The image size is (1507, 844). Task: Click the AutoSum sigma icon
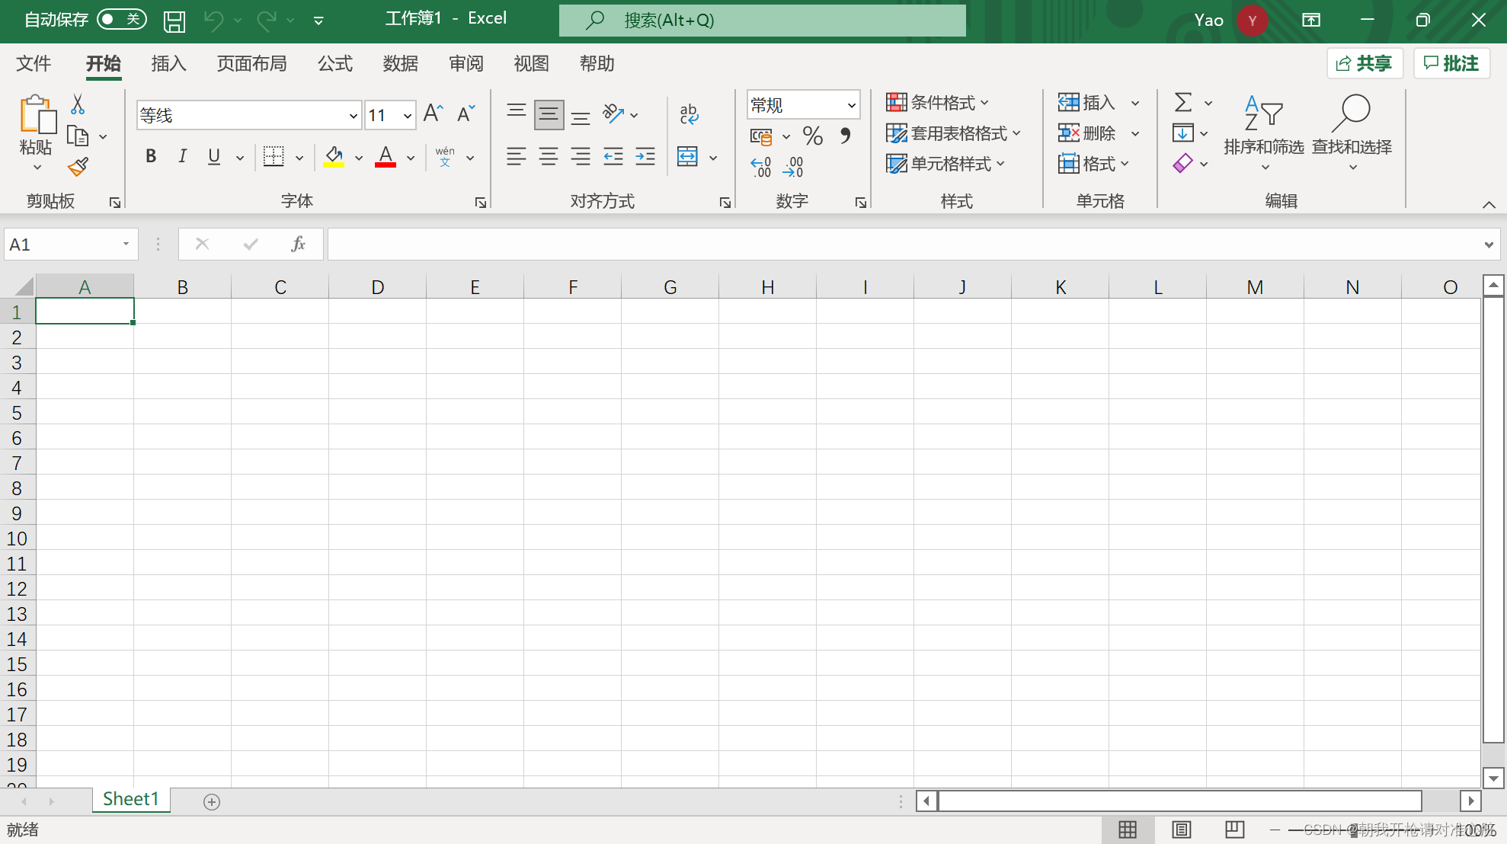[1183, 102]
